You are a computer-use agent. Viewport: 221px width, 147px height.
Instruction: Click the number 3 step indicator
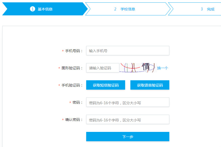[202, 9]
